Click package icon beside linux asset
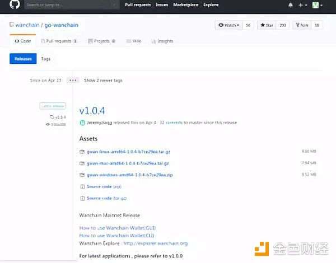 82,152
